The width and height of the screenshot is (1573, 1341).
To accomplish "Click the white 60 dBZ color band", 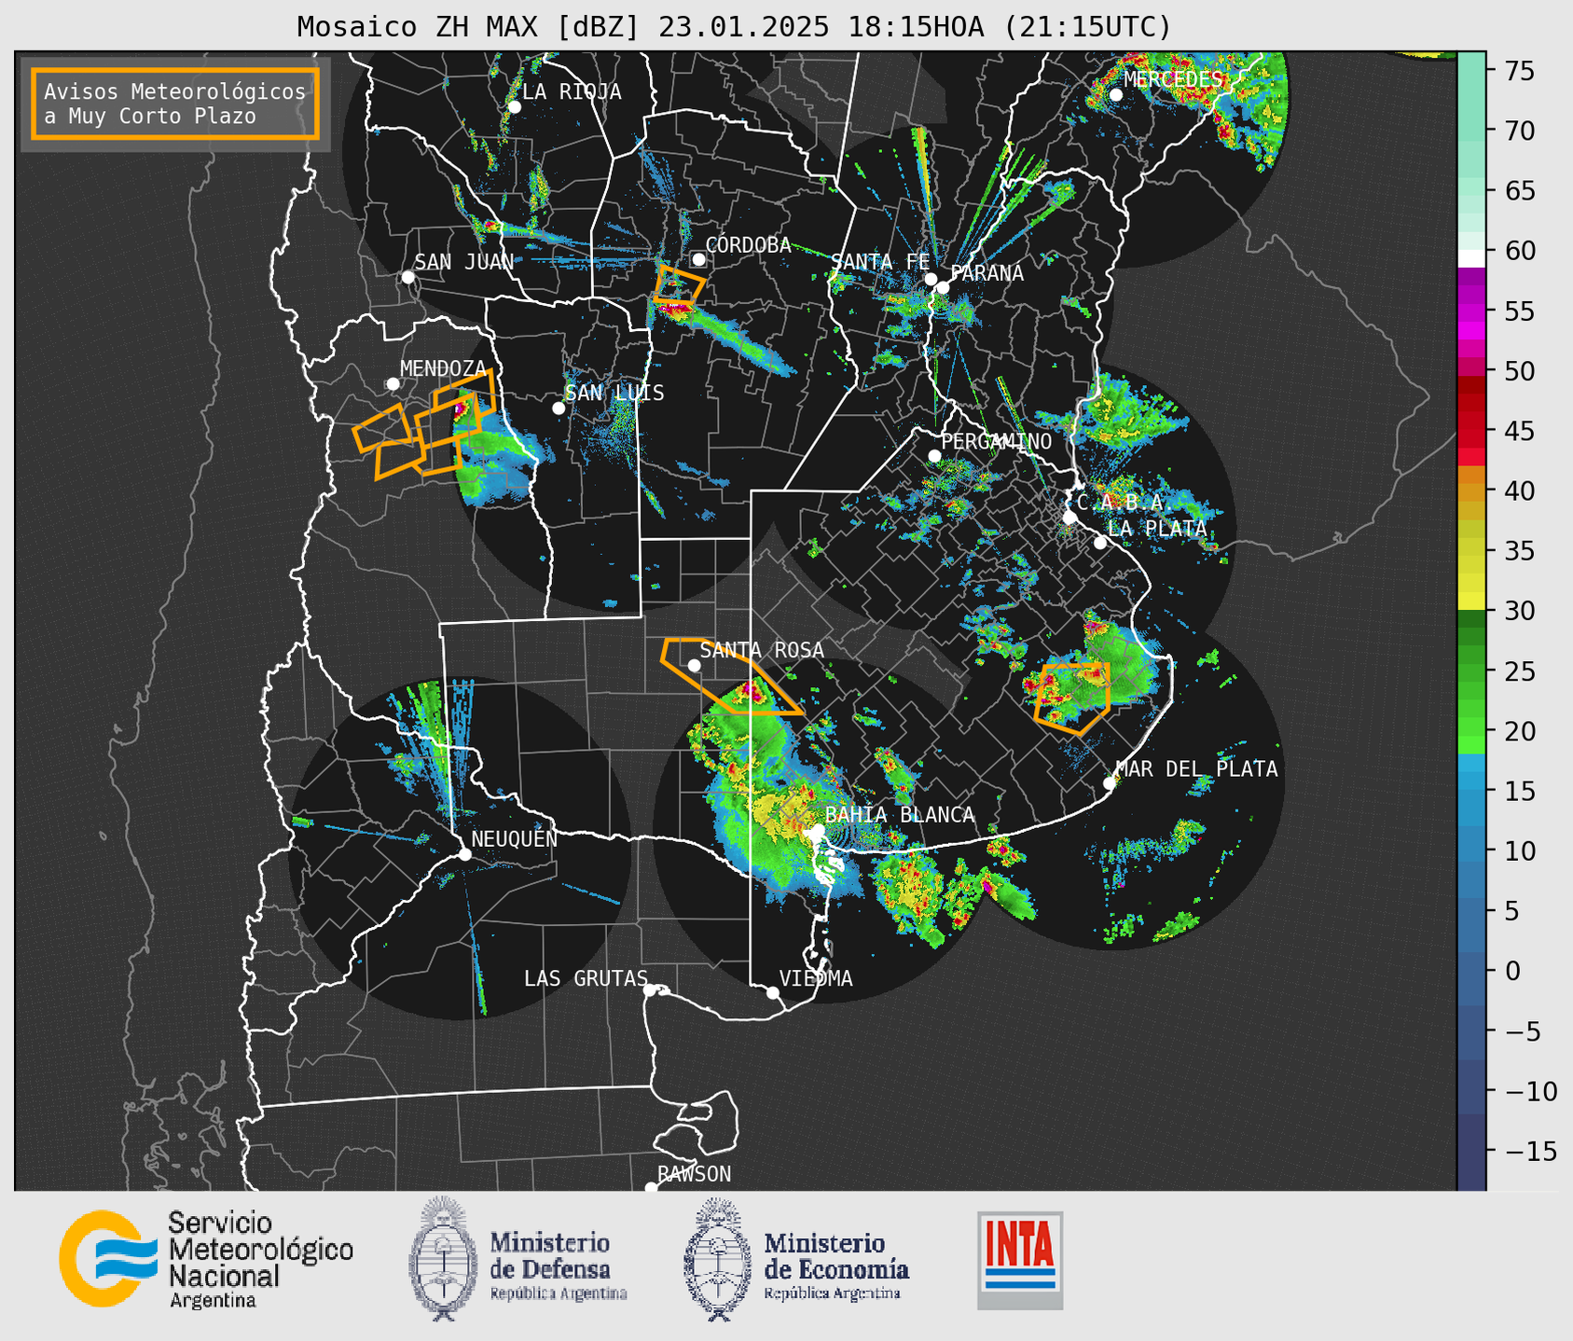I will point(1471,258).
